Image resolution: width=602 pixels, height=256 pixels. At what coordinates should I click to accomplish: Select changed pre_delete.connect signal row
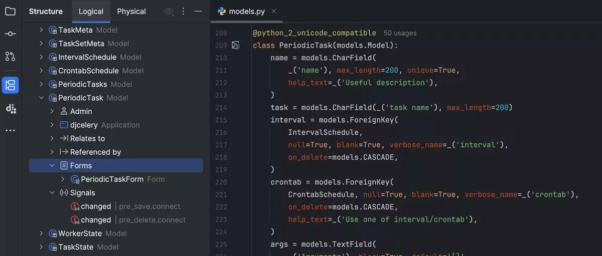(116, 219)
